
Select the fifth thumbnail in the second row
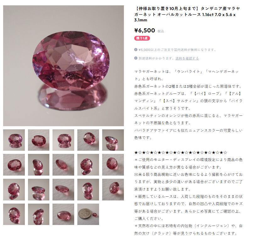tap(113, 165)
